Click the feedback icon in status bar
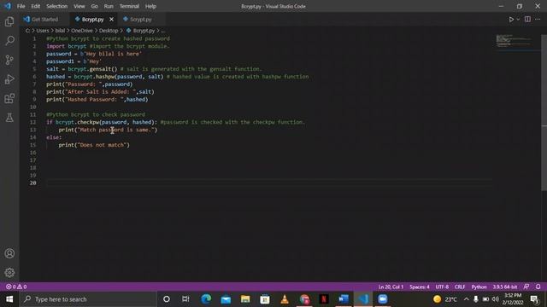 [x=526, y=287]
